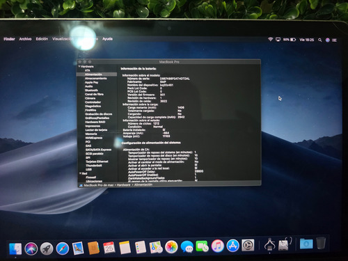Screen dimensions: 348x261
Task: Select Gráficos/Pantallas in the sidebar
Action: (97, 118)
